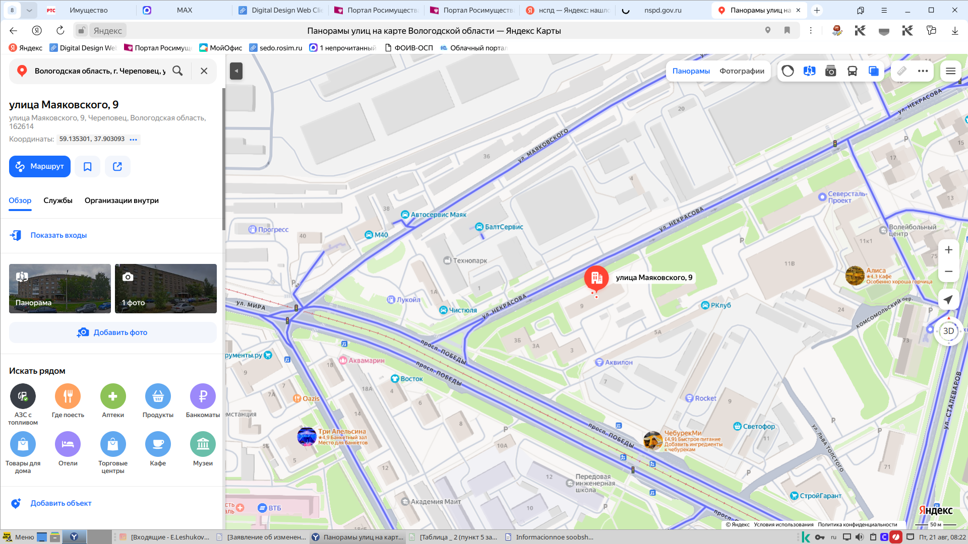Click the bookmark save place icon
Screen dimensions: 968x544
[x=88, y=167]
